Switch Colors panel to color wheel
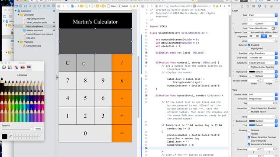Image resolution: width=280 pixels, height=157 pixels. click(x=4, y=67)
